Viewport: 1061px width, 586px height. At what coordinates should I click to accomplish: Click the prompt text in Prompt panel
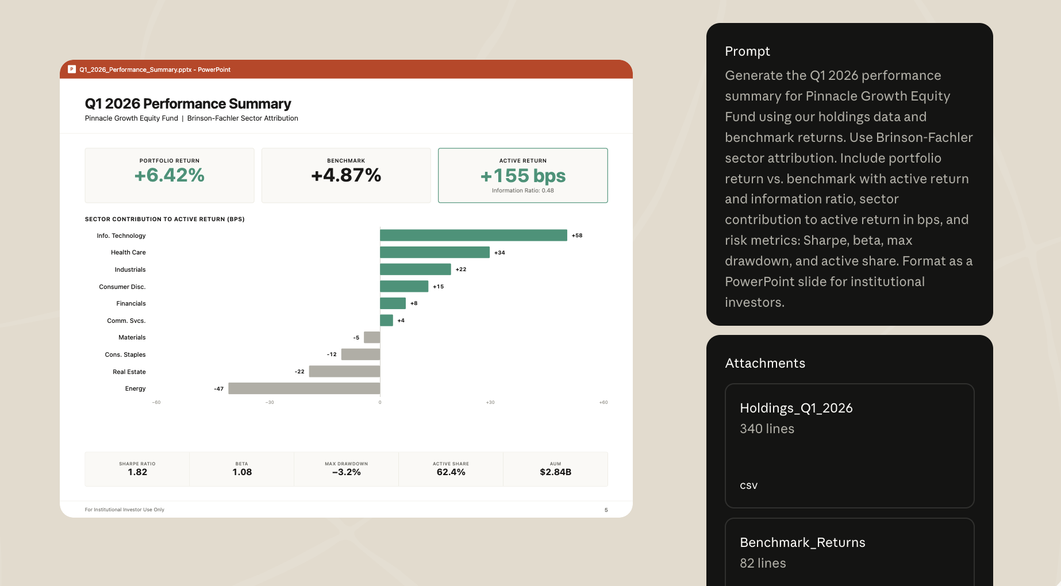point(849,189)
